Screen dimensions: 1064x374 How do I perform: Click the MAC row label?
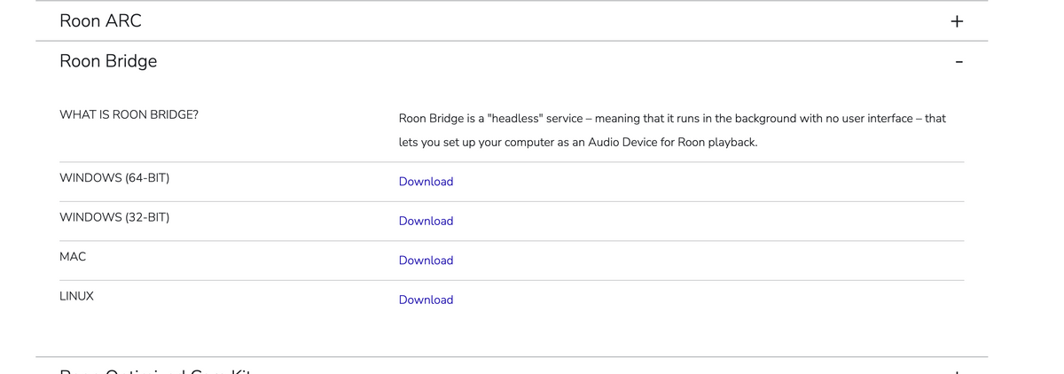[x=73, y=256]
